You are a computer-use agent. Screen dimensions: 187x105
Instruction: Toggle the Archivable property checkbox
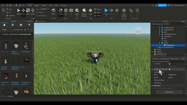pyautogui.click(x=169, y=64)
